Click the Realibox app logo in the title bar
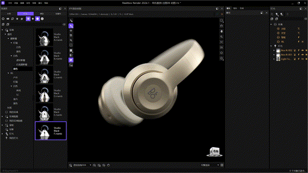Viewport: 308px width, 173px height. (3, 3)
